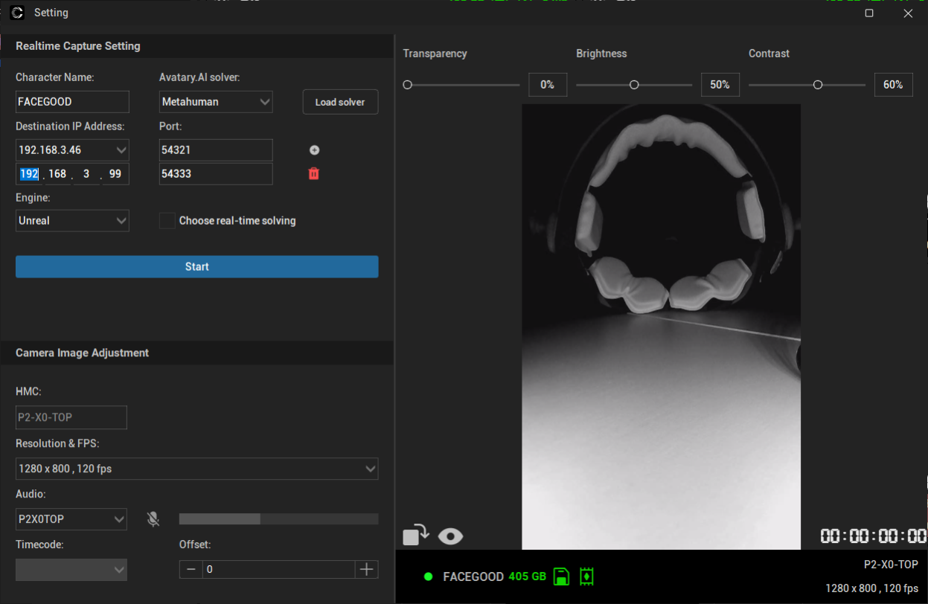Expand the Destination IP Address dropdown
Screen dimensions: 928x604
72,150
